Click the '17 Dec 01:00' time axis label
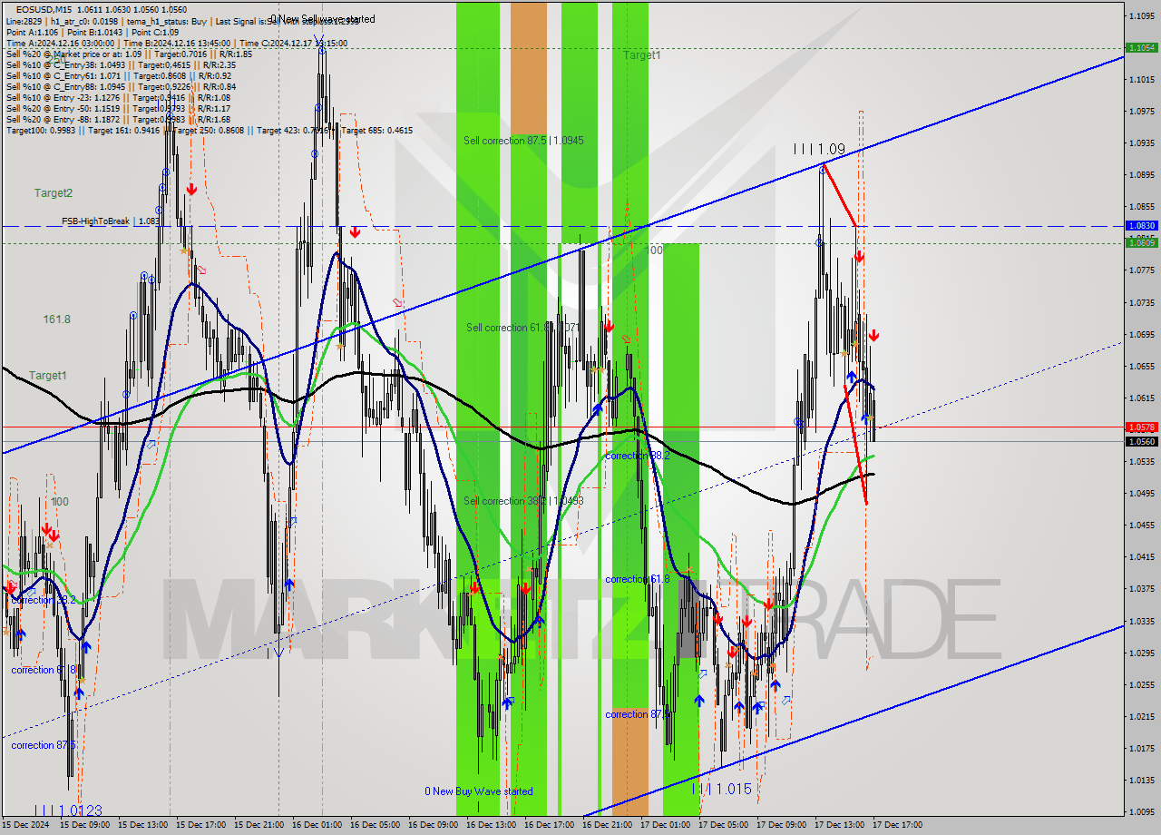This screenshot has height=835, width=1161. coord(665,825)
